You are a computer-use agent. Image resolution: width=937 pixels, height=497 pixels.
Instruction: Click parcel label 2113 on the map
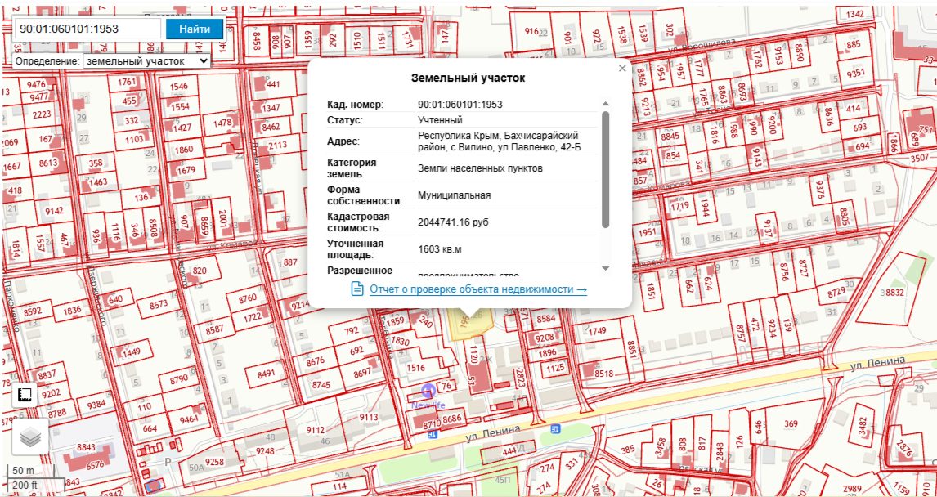(x=277, y=146)
